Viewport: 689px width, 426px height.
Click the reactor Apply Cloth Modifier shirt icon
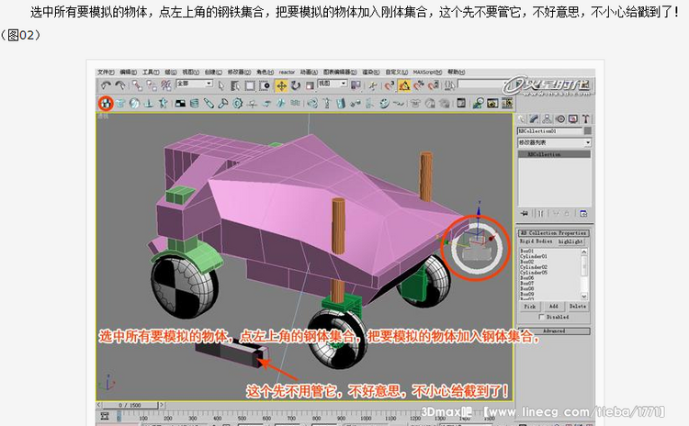coord(415,104)
